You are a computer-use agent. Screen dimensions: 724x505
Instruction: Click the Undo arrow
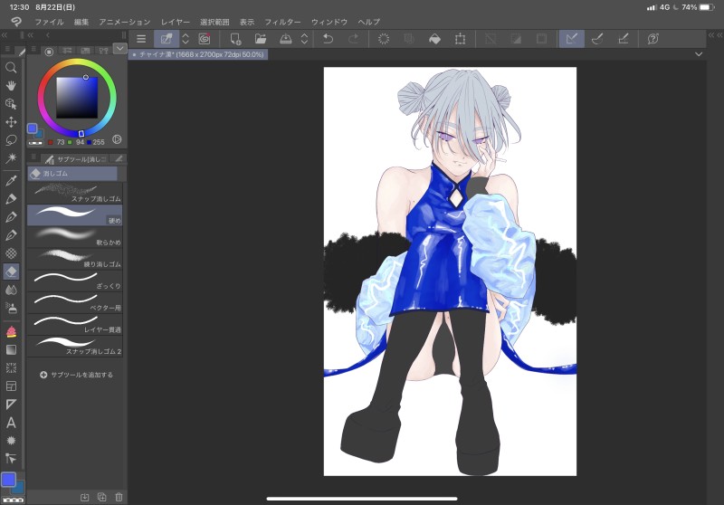click(x=328, y=39)
